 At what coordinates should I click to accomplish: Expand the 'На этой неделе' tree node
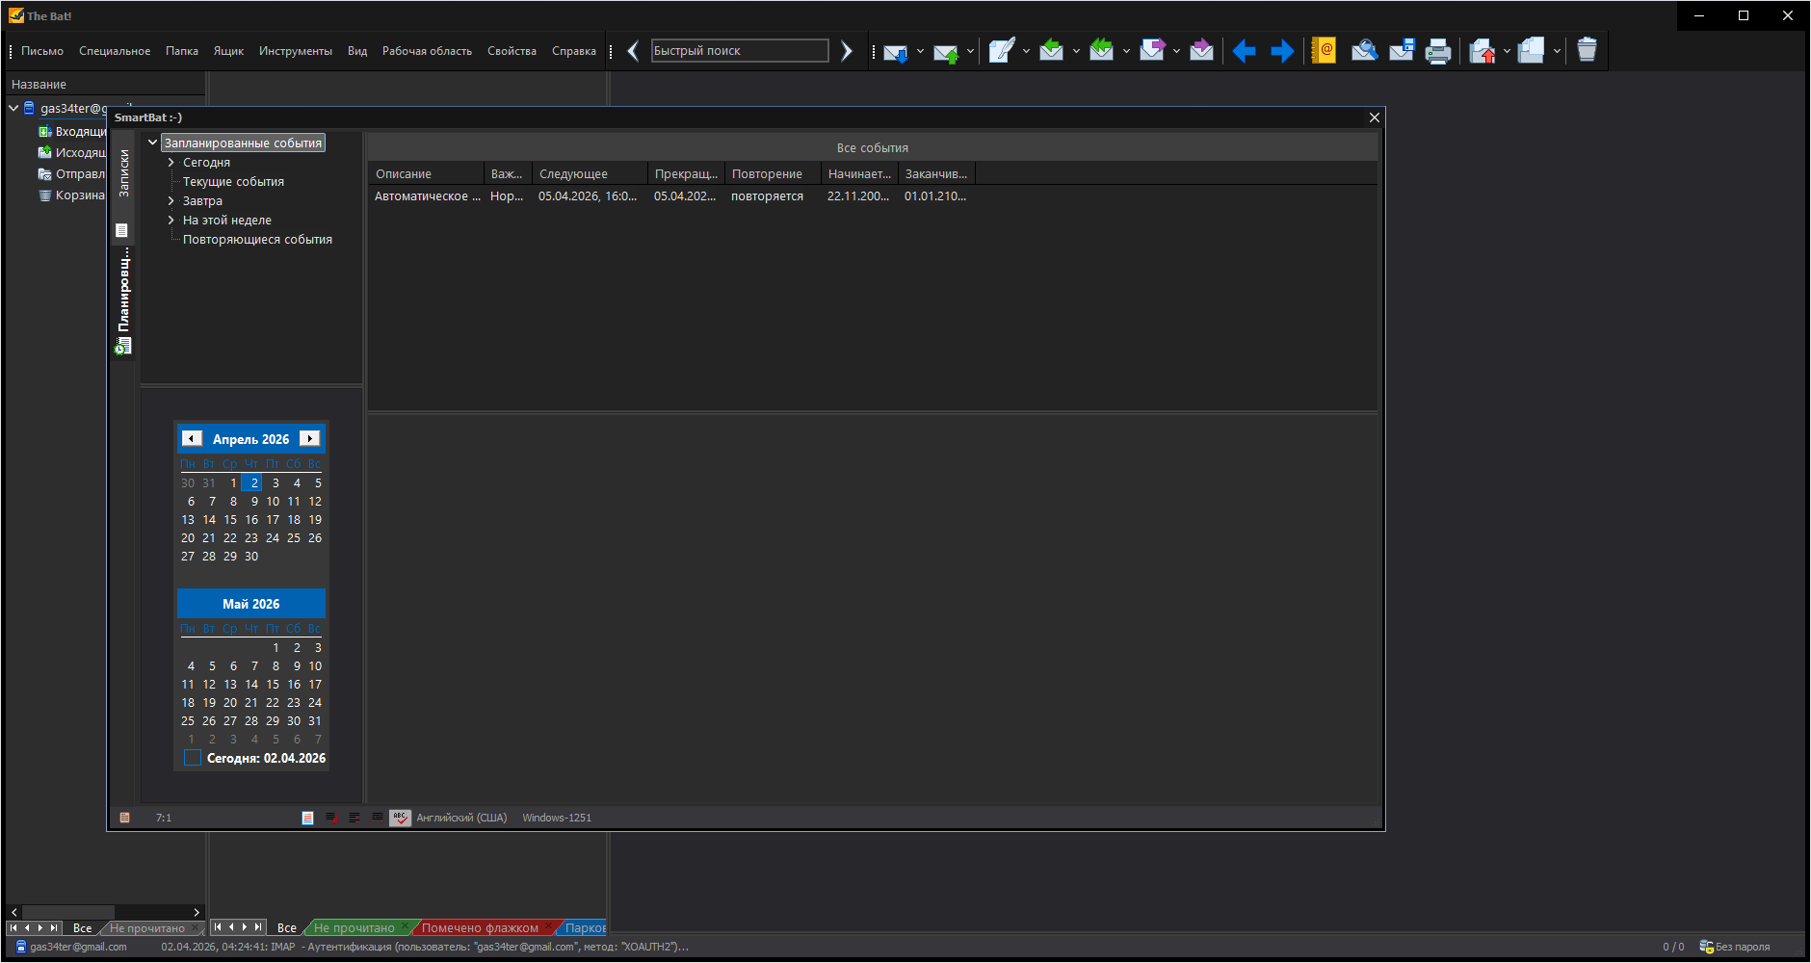171,221
